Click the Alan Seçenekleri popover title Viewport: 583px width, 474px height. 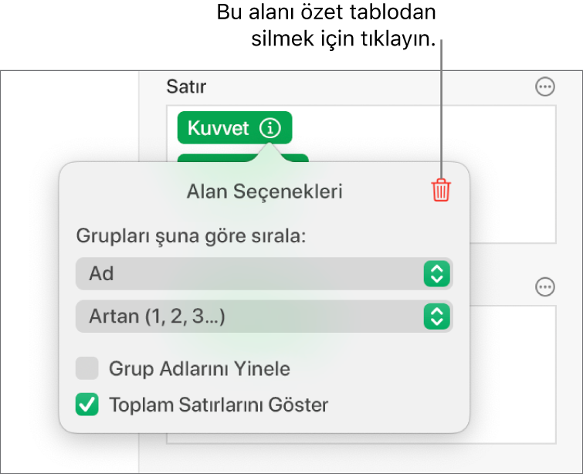[264, 191]
